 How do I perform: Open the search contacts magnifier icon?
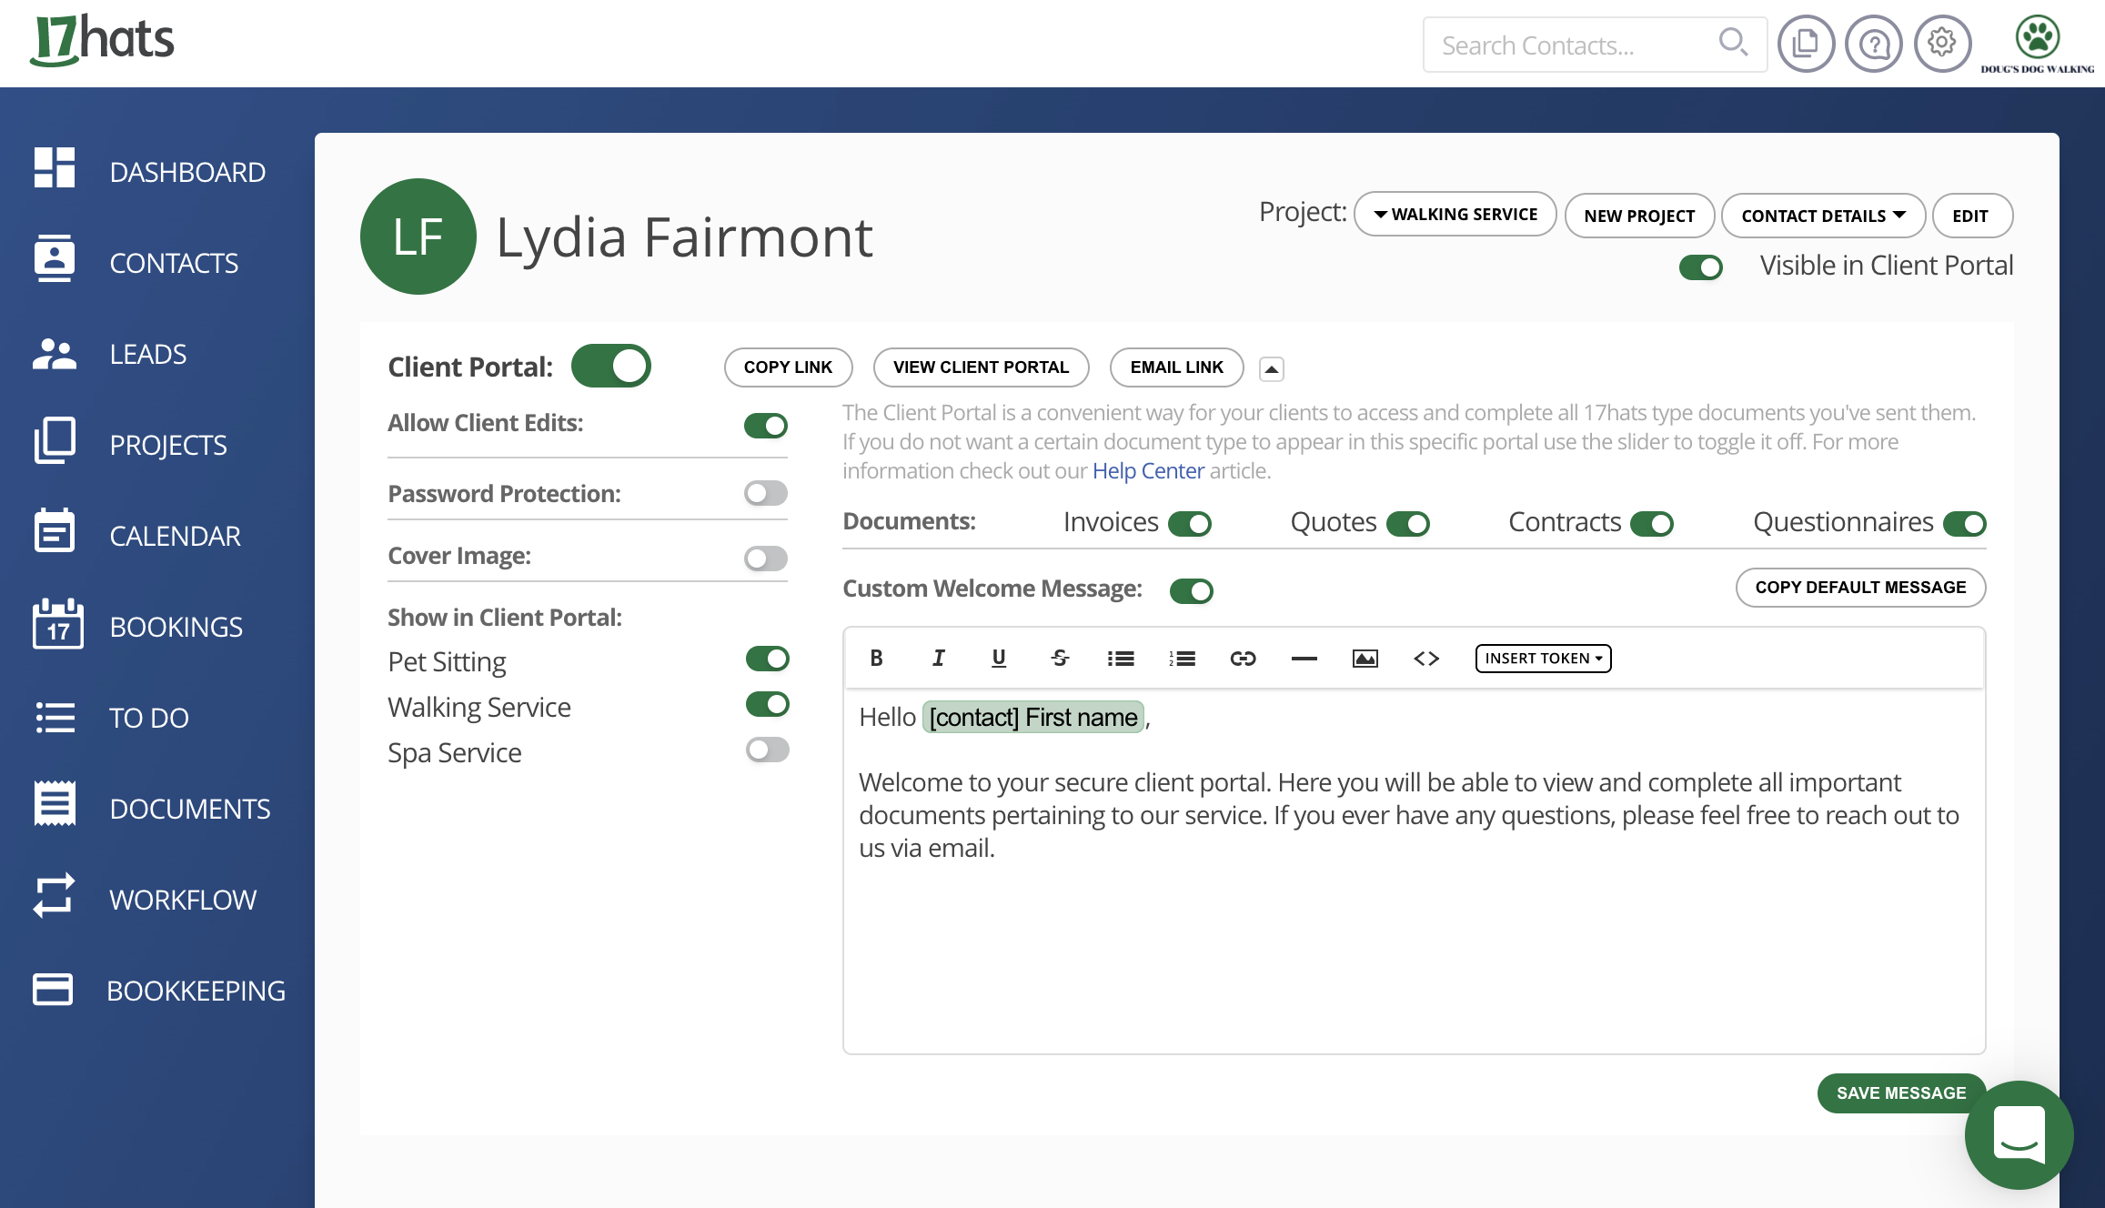1734,42
